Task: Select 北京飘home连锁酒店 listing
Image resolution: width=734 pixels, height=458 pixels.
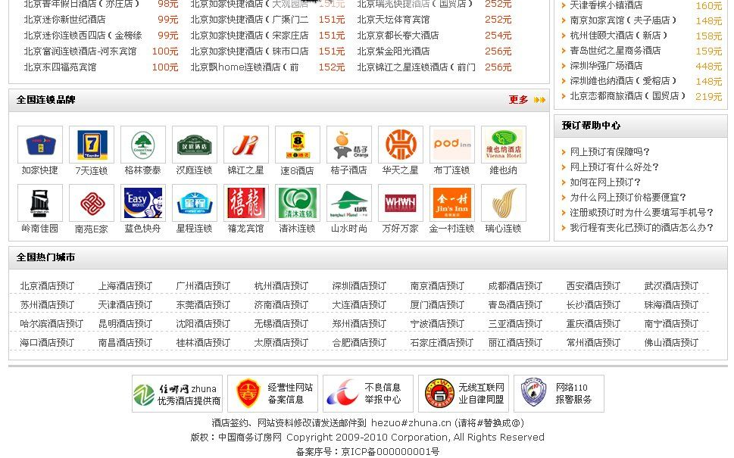Action: [245, 67]
